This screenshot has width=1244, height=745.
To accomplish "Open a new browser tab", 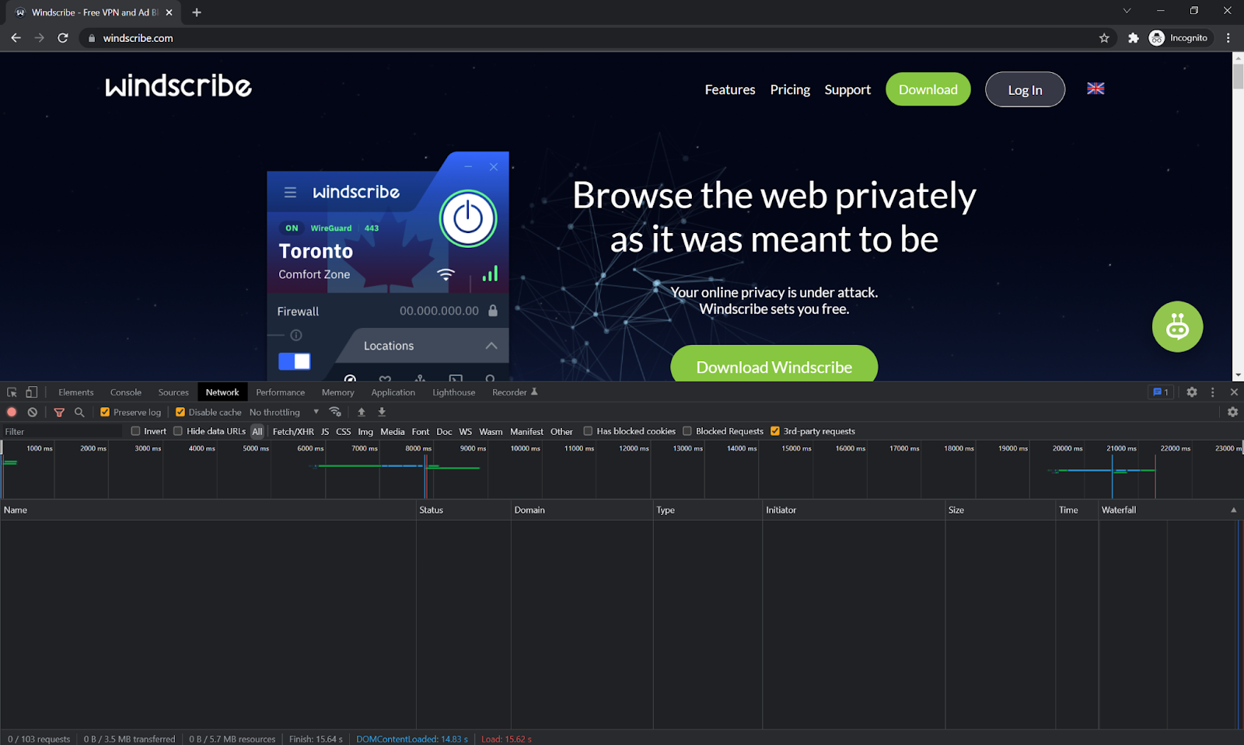I will point(197,12).
